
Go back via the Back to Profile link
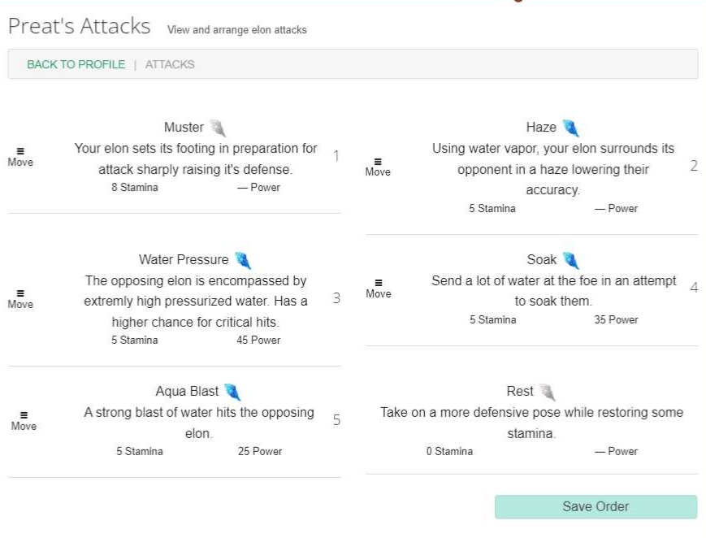coord(76,64)
